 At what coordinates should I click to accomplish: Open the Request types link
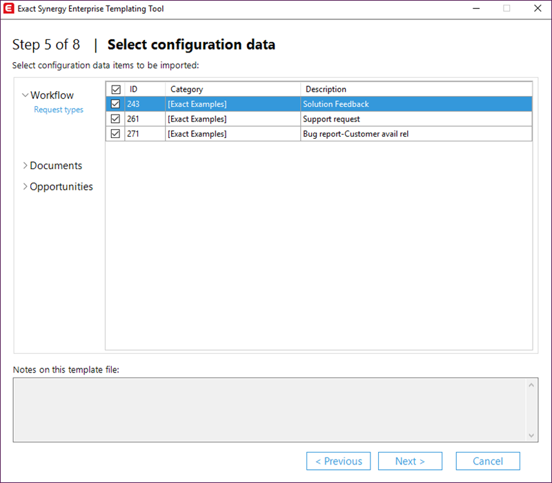(59, 110)
